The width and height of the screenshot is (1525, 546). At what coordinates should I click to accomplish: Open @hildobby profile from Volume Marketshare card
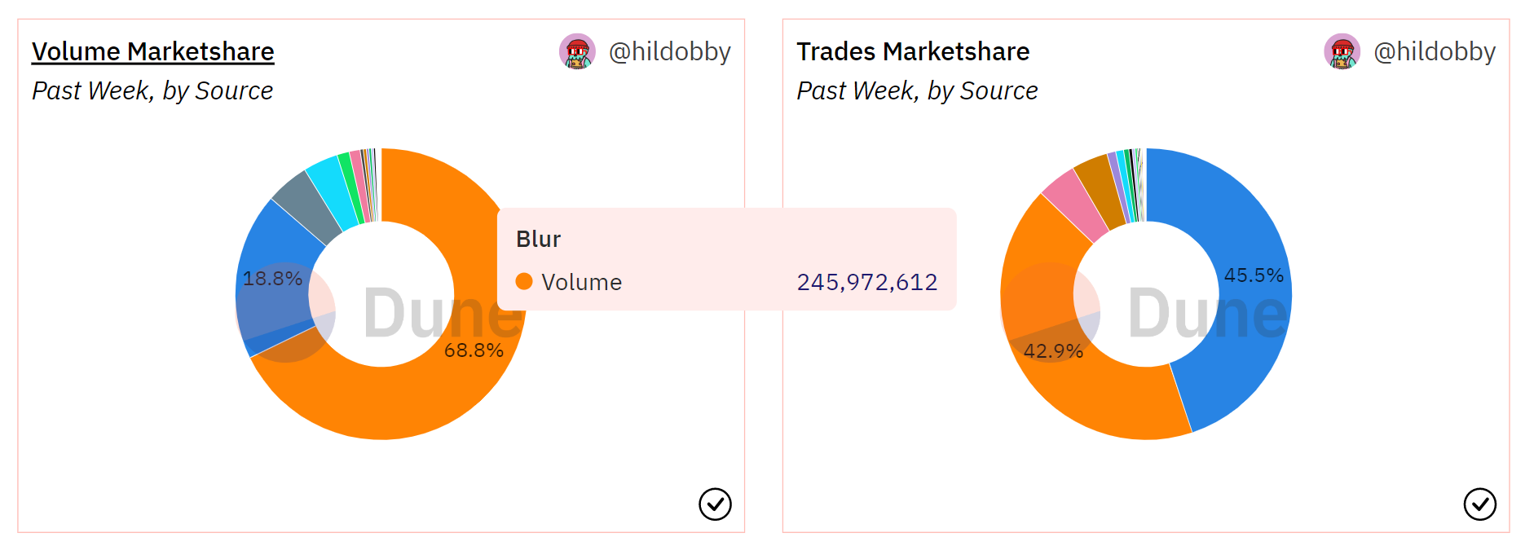pos(669,52)
